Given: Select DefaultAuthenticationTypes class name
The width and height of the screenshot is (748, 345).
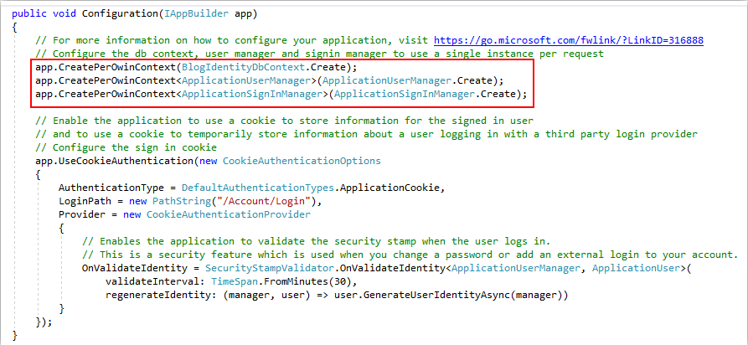Looking at the screenshot, I should [260, 188].
